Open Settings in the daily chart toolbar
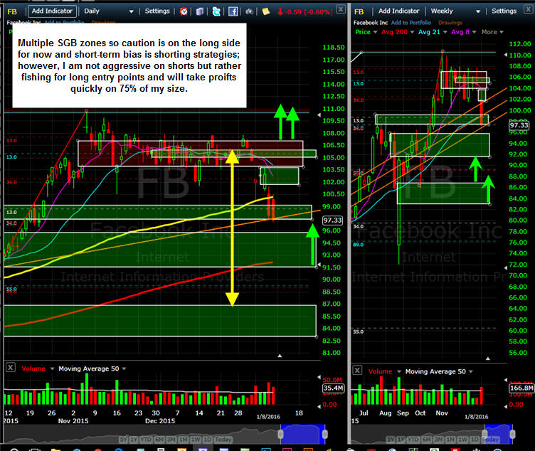 (157, 11)
